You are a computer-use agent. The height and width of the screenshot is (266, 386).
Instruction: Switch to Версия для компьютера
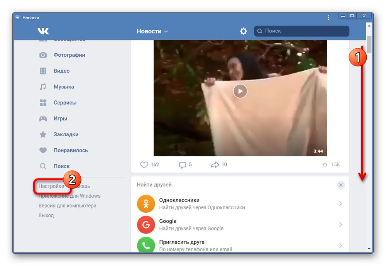[67, 206]
